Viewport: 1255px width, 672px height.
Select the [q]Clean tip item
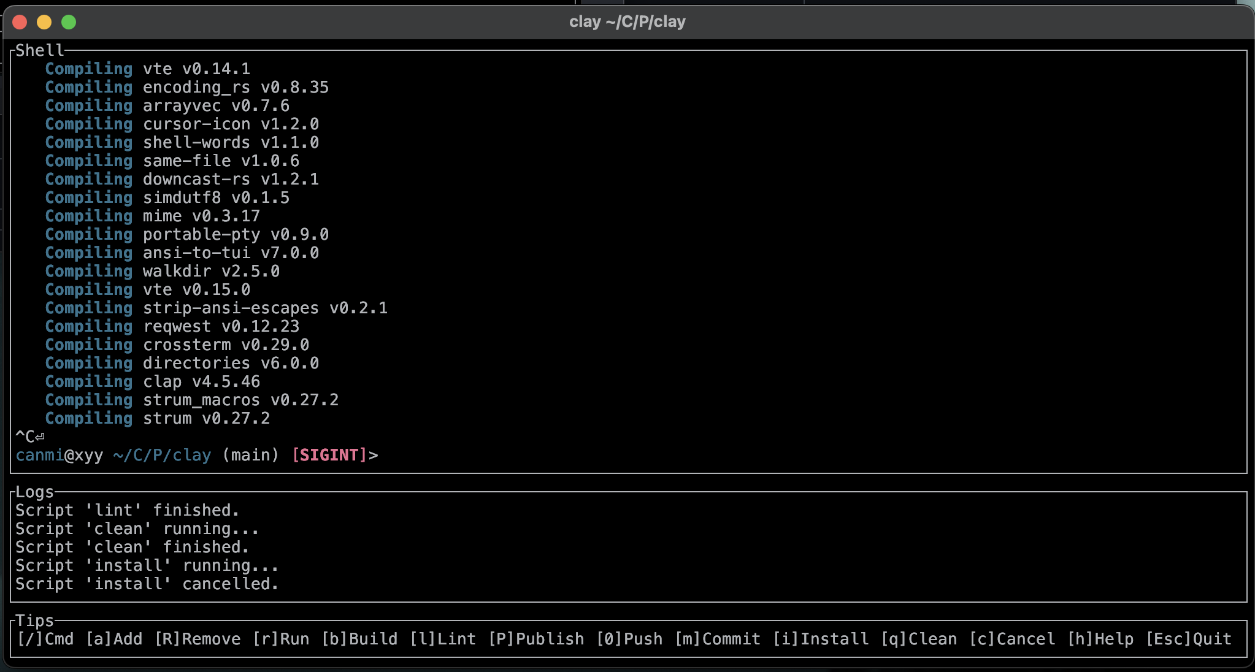coord(919,639)
